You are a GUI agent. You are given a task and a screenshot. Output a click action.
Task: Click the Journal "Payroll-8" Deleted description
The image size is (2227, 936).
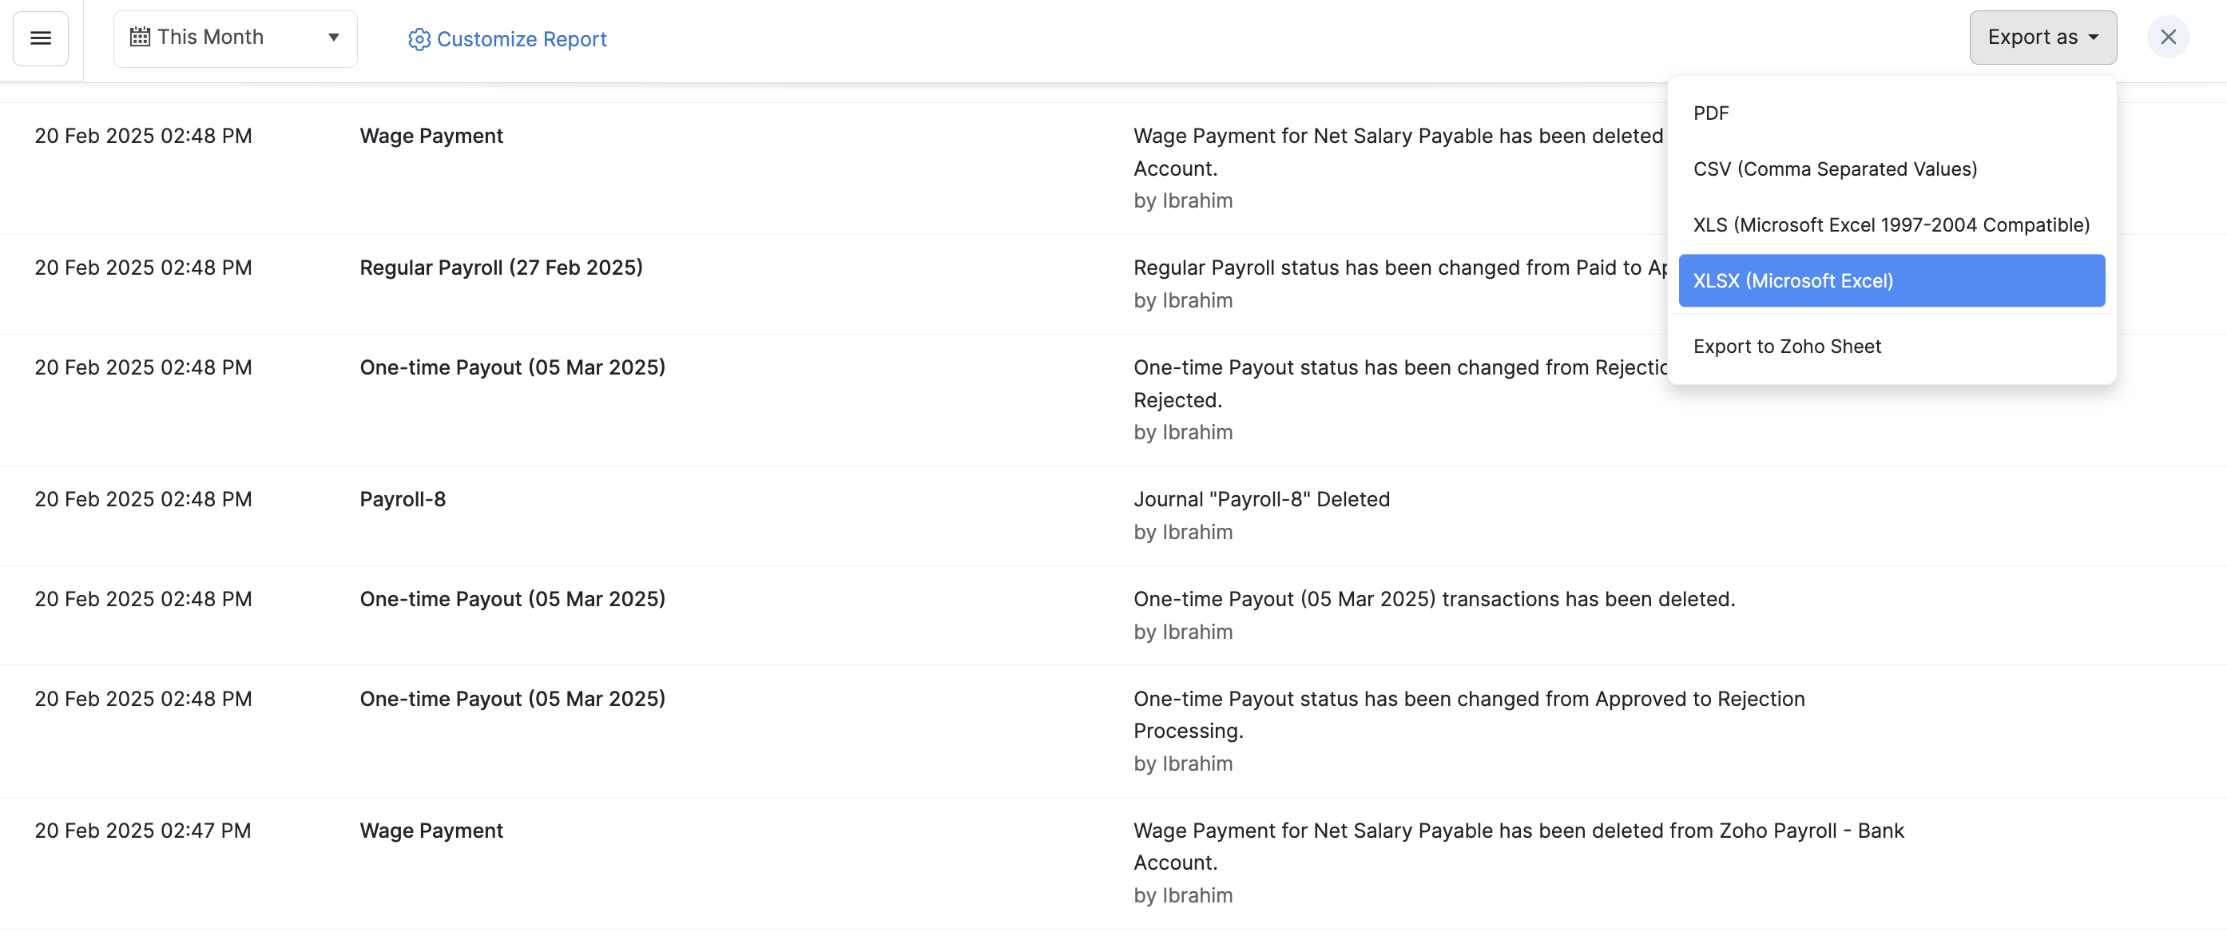pos(1260,499)
